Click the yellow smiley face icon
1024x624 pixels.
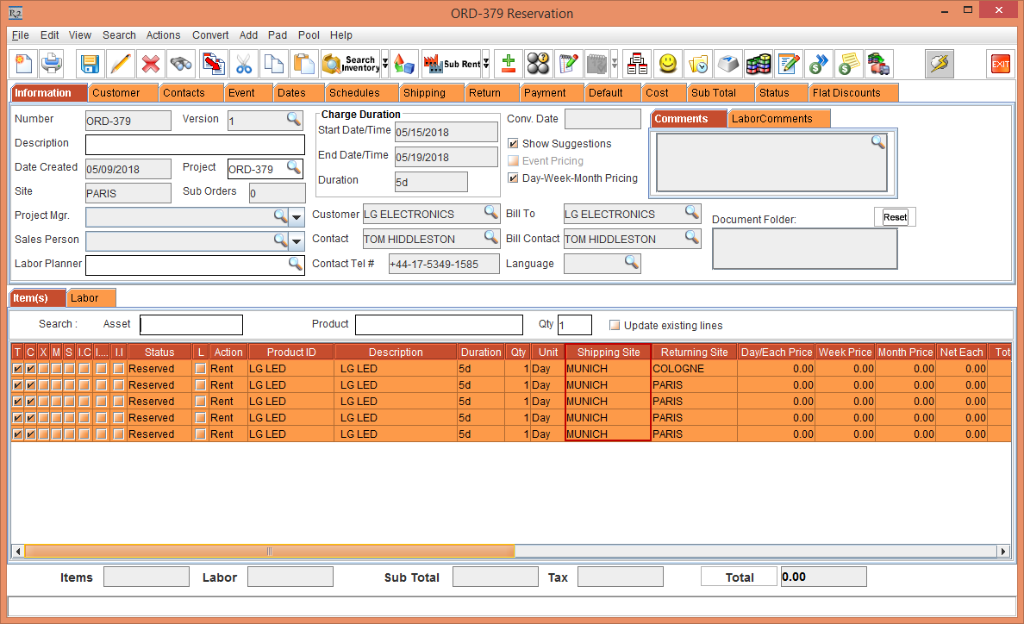(667, 64)
